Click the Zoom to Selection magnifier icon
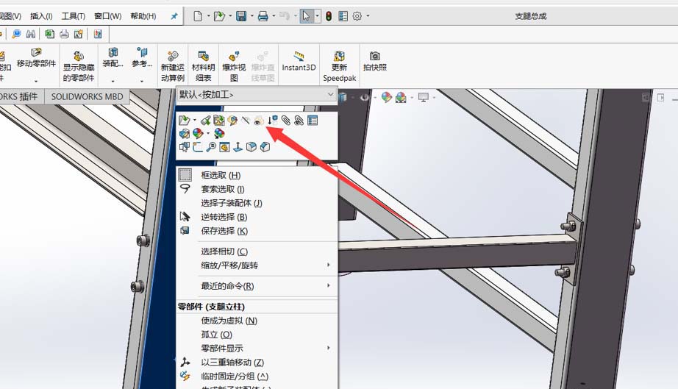 [211, 147]
